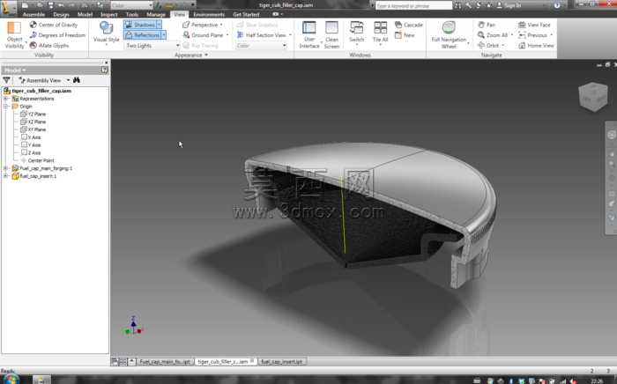Open the Full Navigation Wheel
Screen dimensions: 617x384
(449, 34)
